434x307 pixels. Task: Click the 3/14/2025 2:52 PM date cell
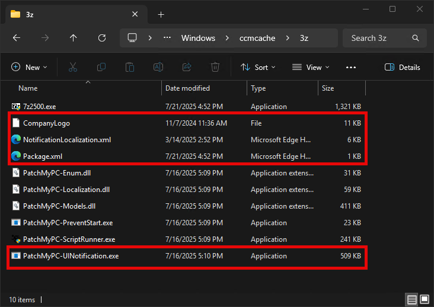(194, 140)
